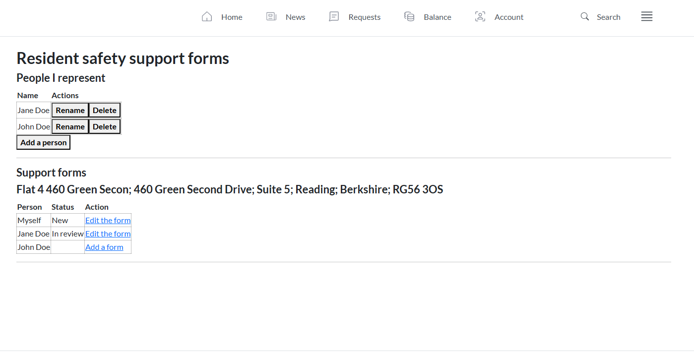Viewport: 694px width, 353px height.
Task: Click the 'Resident safety support forms' heading
Action: click(123, 59)
